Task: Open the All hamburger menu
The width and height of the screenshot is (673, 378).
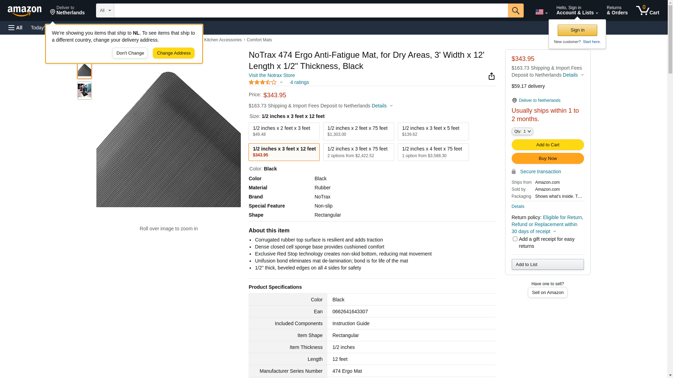Action: coord(15,28)
